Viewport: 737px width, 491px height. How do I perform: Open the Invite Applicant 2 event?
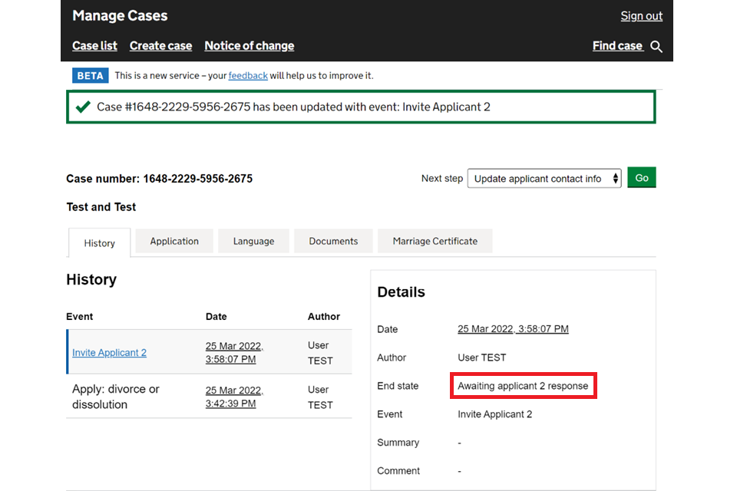coord(109,353)
